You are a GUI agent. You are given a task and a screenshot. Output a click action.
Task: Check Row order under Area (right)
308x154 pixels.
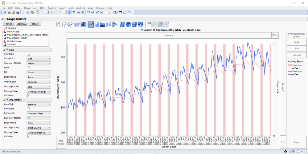pyautogui.click(x=28, y=109)
